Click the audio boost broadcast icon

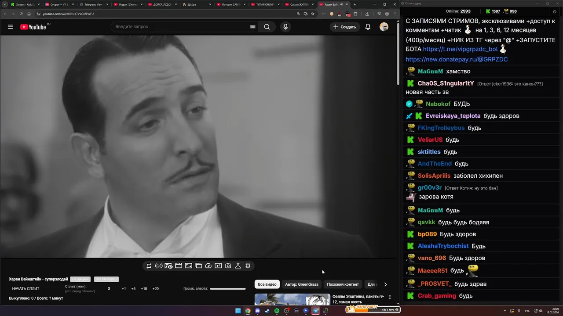pyautogui.click(x=159, y=266)
